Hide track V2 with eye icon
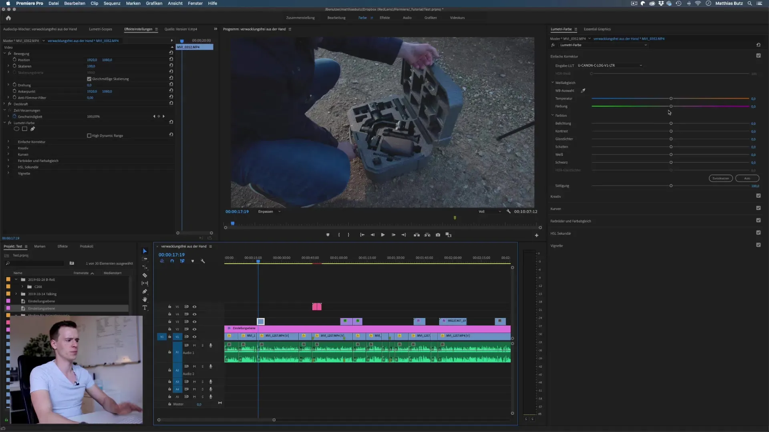This screenshot has height=432, width=769. pos(195,329)
